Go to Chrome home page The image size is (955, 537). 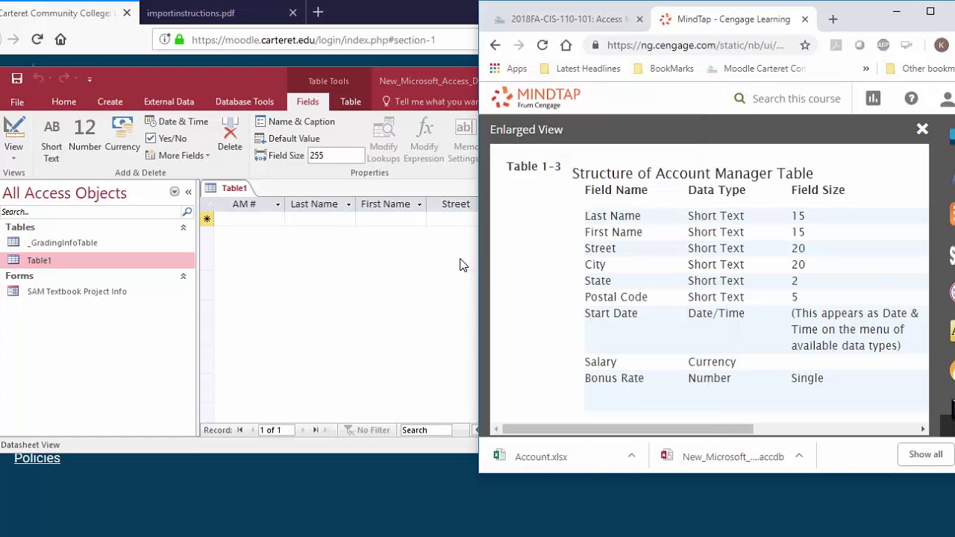tap(566, 45)
